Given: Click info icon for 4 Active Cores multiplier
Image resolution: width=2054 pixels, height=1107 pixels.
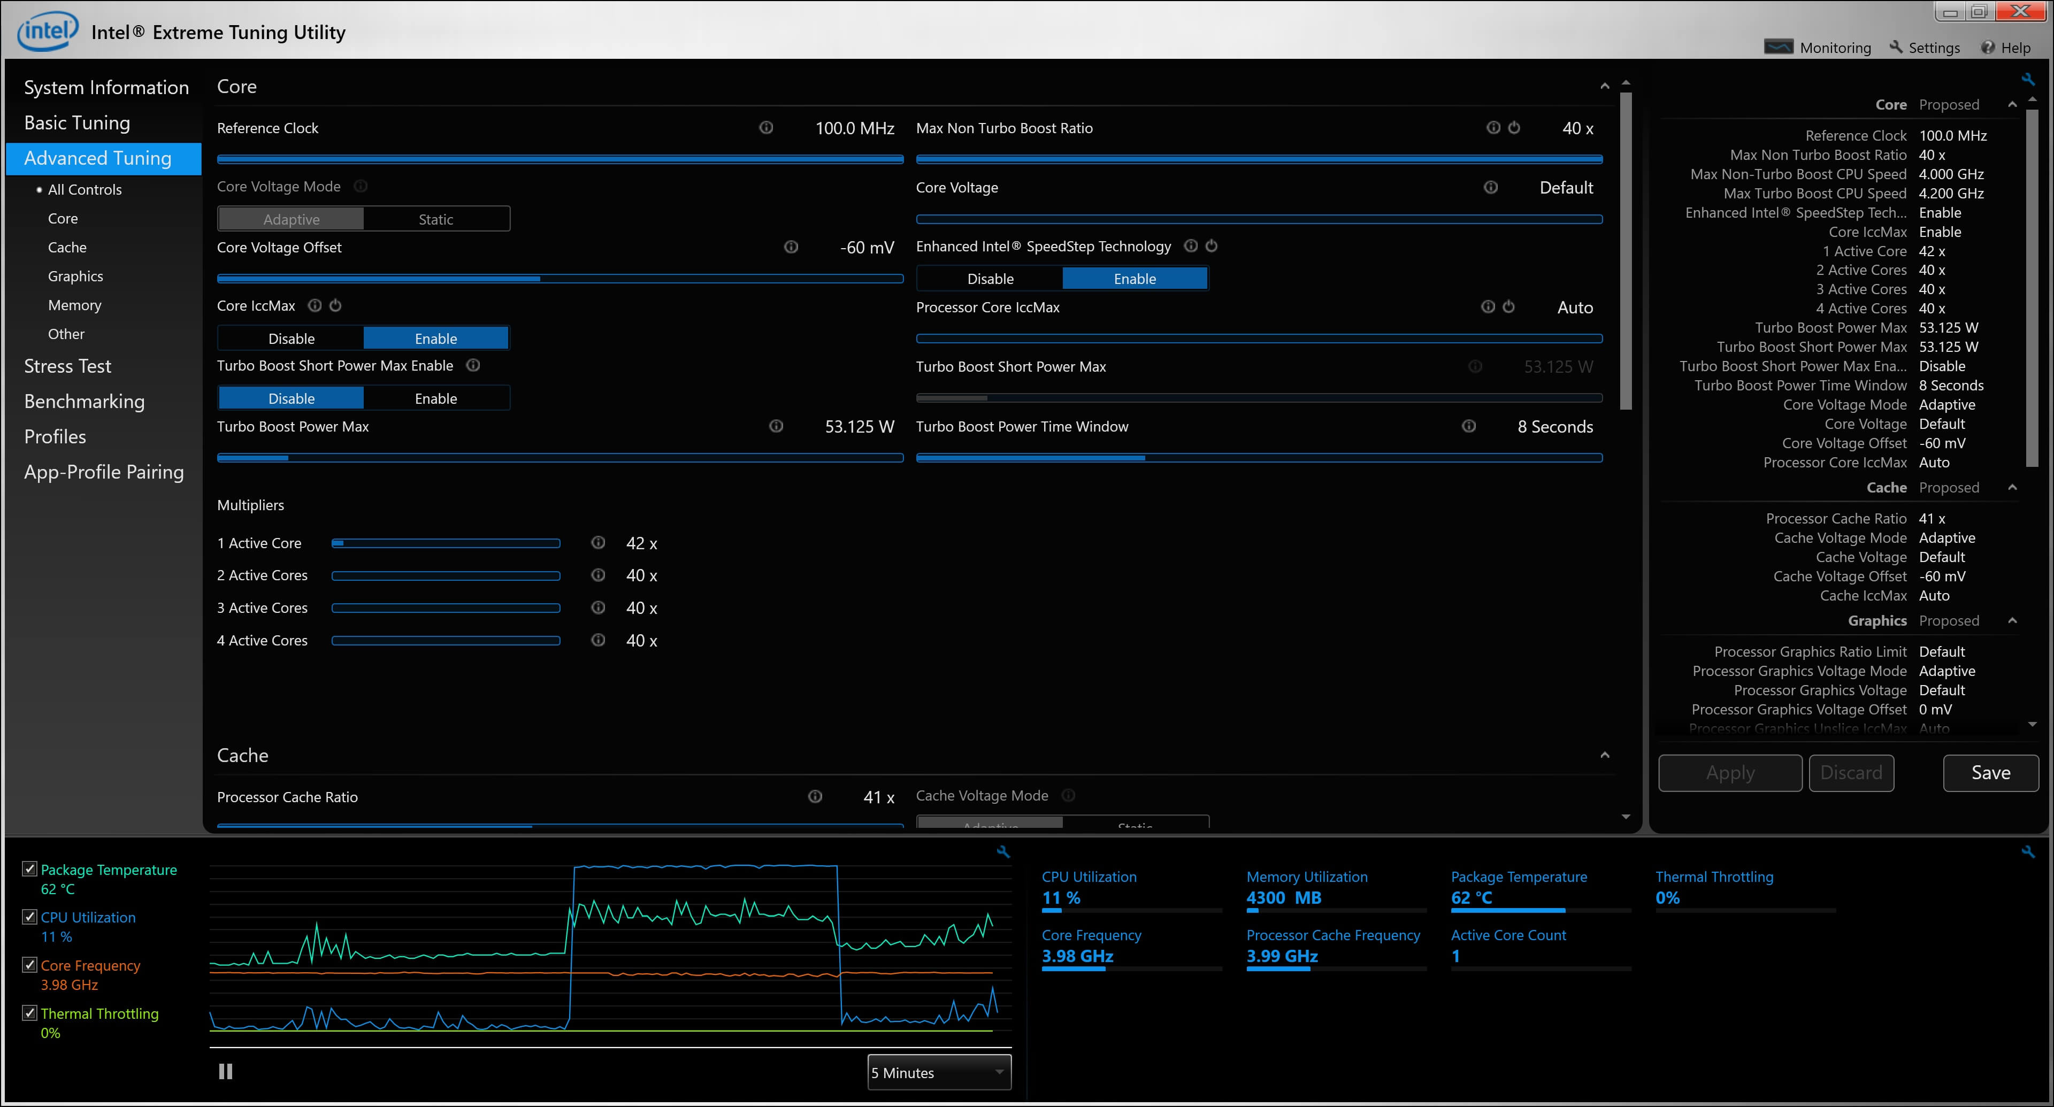Looking at the screenshot, I should pyautogui.click(x=598, y=640).
